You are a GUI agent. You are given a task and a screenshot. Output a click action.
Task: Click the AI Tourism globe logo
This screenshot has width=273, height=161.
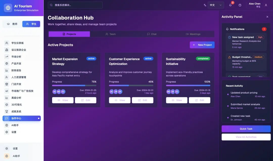(x=8, y=8)
